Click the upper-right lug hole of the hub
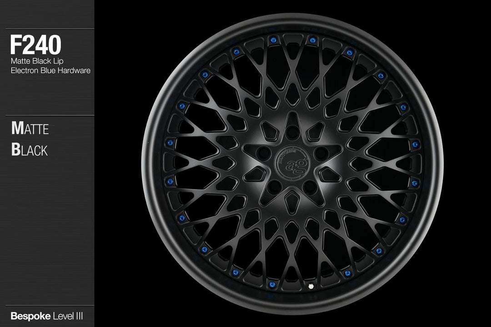The width and height of the screenshot is (491, 327). [x=322, y=153]
